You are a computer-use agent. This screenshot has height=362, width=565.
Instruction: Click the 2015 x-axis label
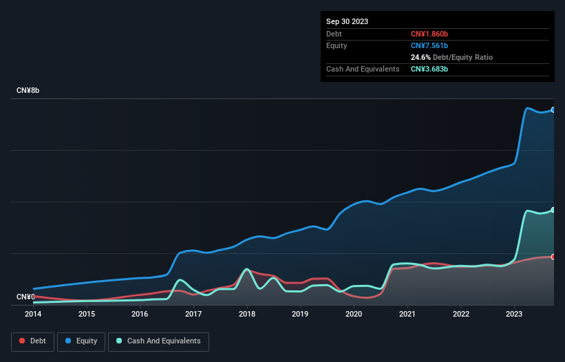87,314
